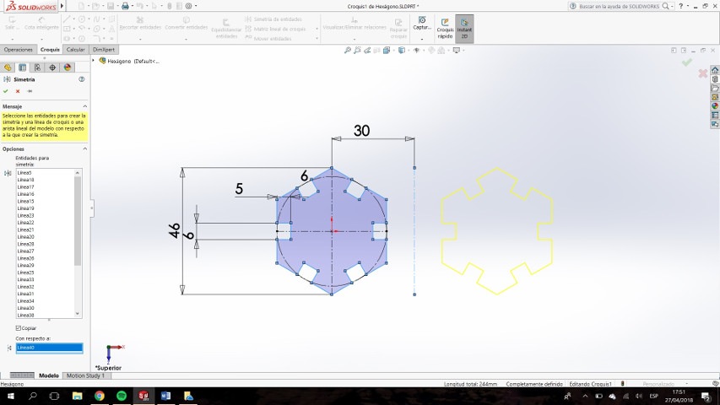
Task: Click Línea40 in Con respecto a field
Action: click(49, 348)
